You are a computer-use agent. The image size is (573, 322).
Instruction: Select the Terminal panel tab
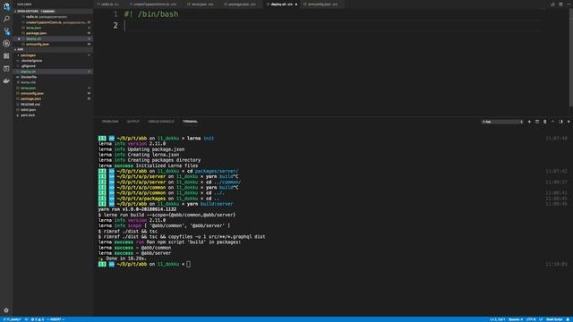pyautogui.click(x=190, y=122)
